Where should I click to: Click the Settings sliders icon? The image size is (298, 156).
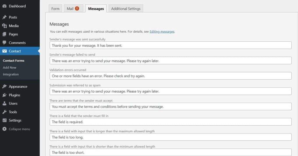coord(4,120)
